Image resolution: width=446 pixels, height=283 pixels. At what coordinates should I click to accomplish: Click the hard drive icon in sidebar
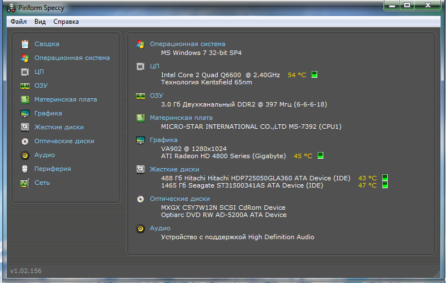coord(25,127)
